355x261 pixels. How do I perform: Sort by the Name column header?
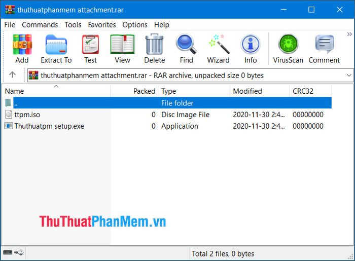[x=56, y=91]
